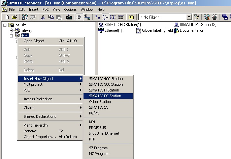
Task: Click the Simulation on/off toolbar icon
Action: [x=214, y=17]
